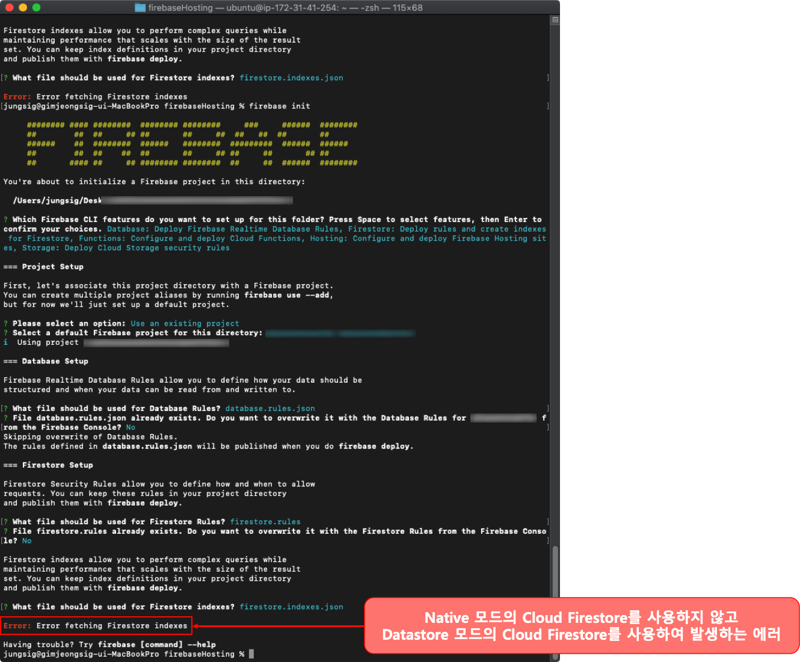Click the "=== Firestore Setup" heading
This screenshot has height=662, width=800.
click(x=48, y=465)
